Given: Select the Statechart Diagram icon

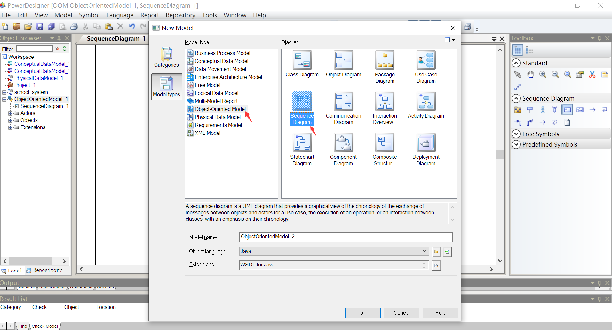Looking at the screenshot, I should (x=302, y=142).
